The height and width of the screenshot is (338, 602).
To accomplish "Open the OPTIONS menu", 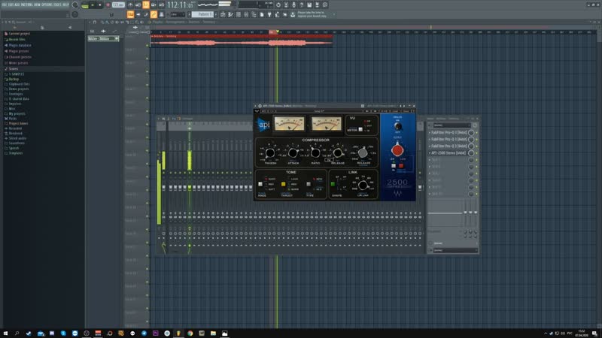I will (47, 5).
